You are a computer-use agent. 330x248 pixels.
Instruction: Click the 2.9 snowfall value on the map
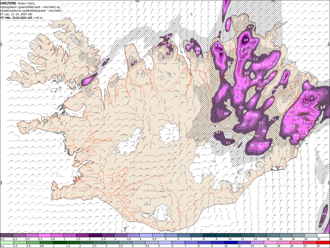click(x=246, y=40)
